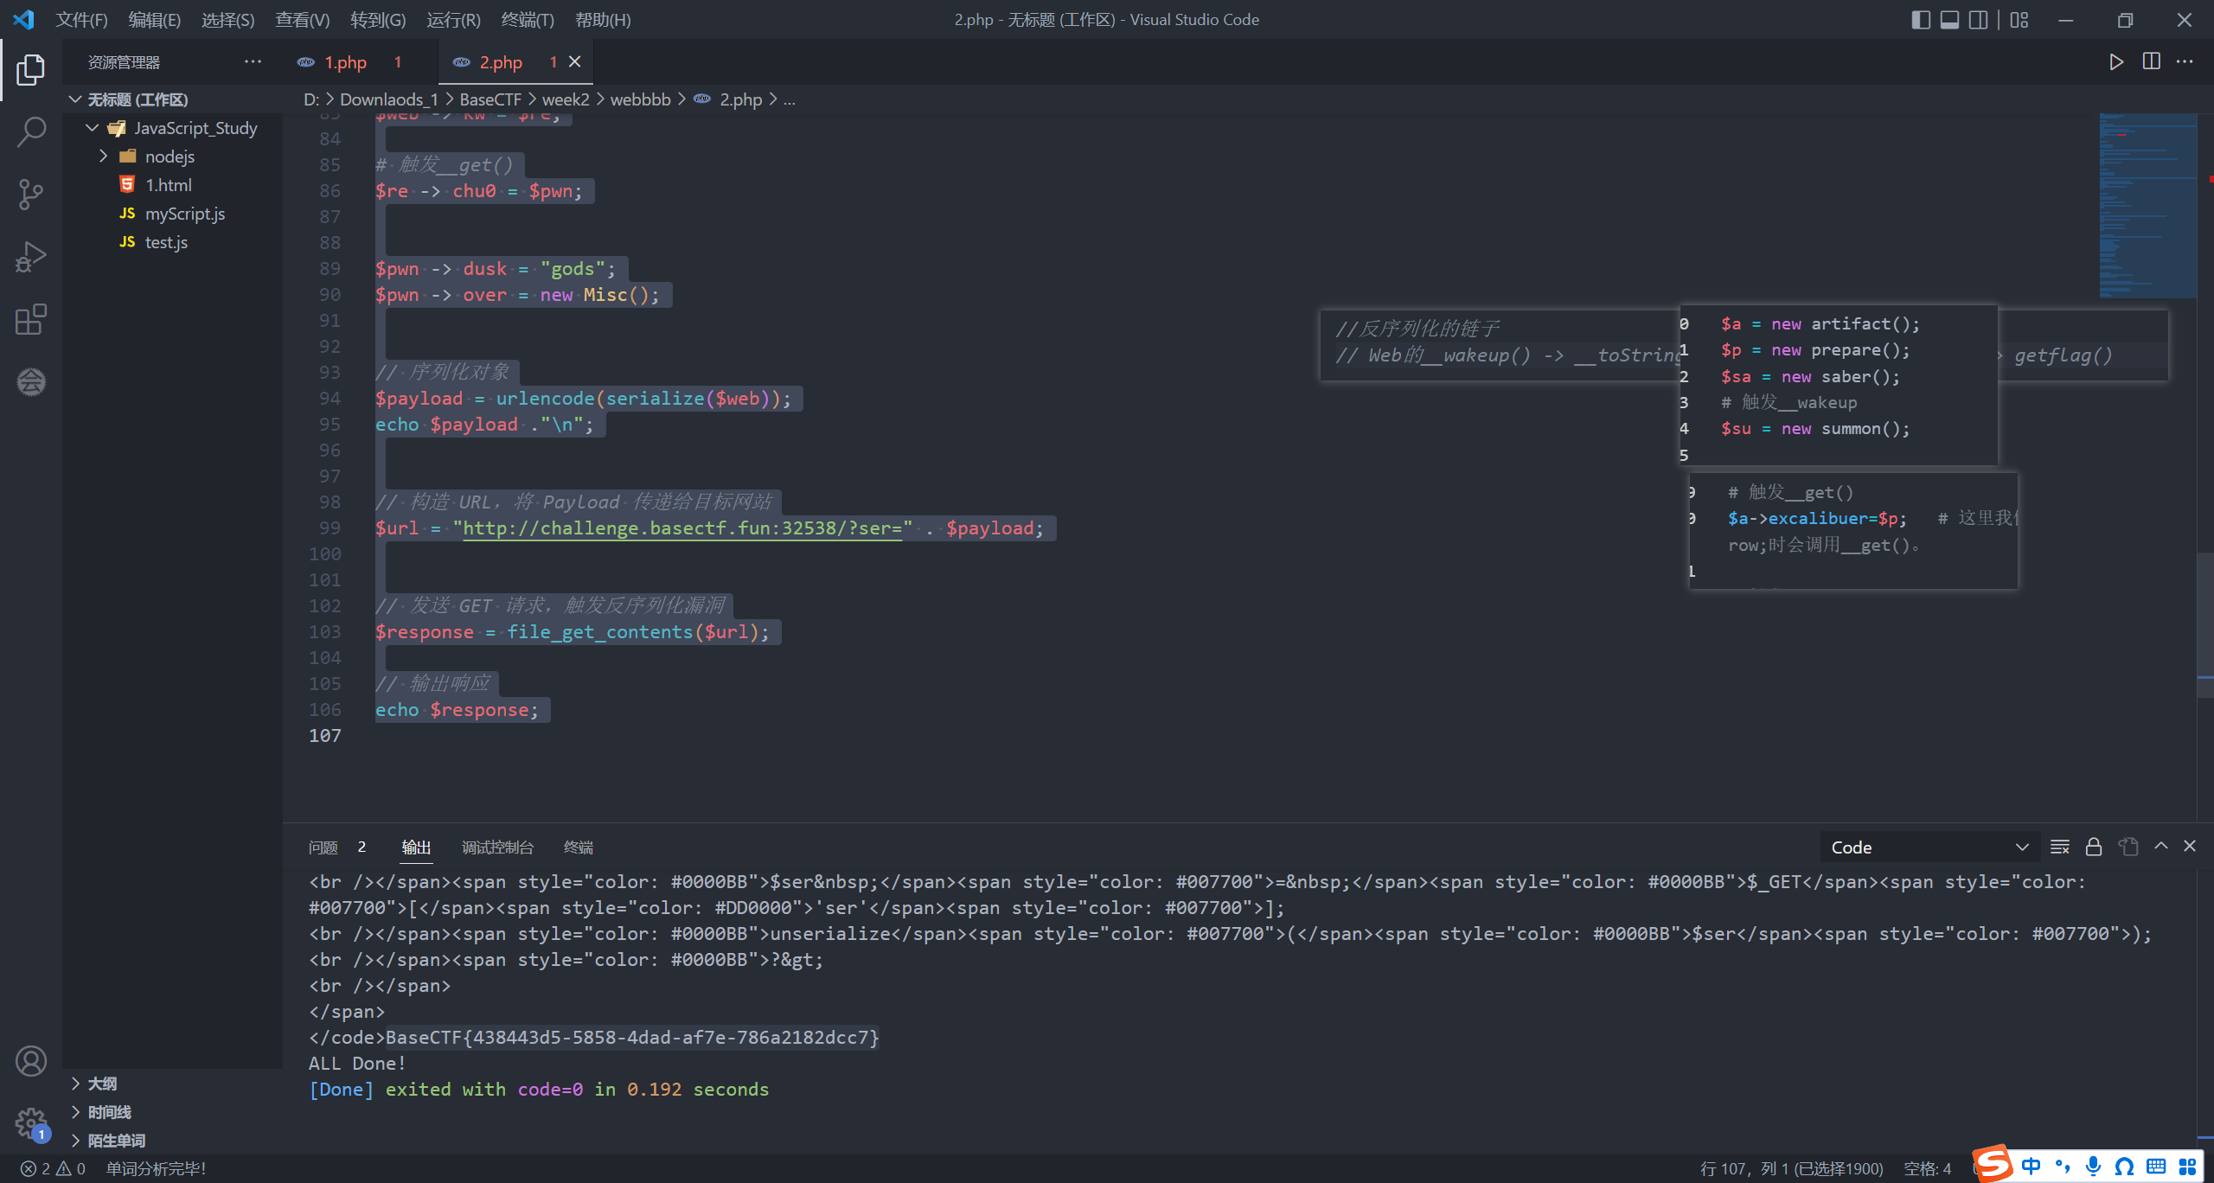Click the BaseCTF flag text in output
The image size is (2214, 1183).
(x=632, y=1038)
